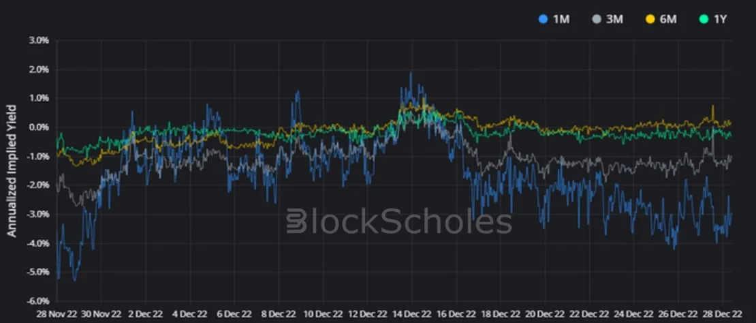Image resolution: width=756 pixels, height=323 pixels.
Task: Click the -5.0% y-axis label
Action: click(37, 272)
